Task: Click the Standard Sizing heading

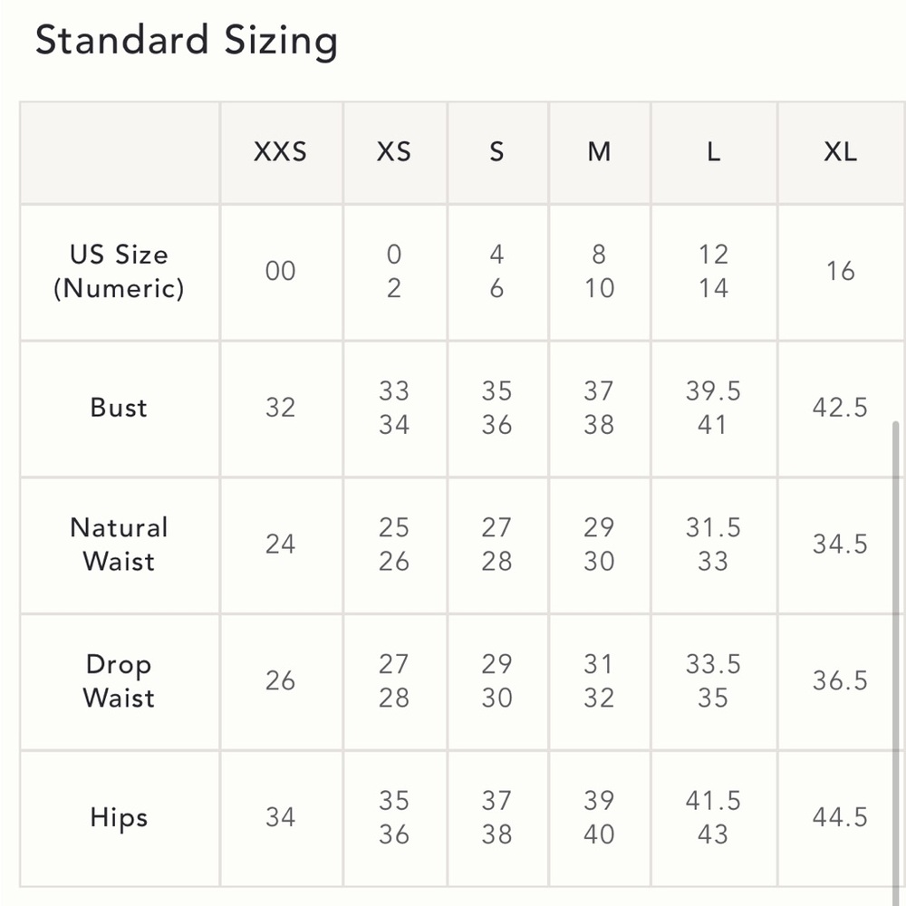Action: (x=186, y=41)
